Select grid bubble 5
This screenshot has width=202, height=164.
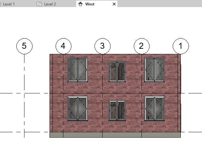click(x=24, y=46)
